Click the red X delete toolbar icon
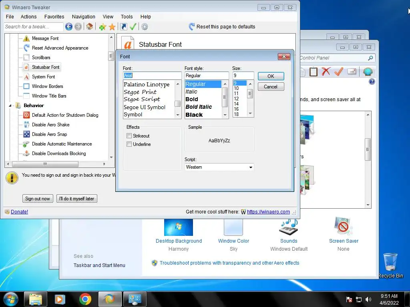The image size is (410, 307). [326, 71]
